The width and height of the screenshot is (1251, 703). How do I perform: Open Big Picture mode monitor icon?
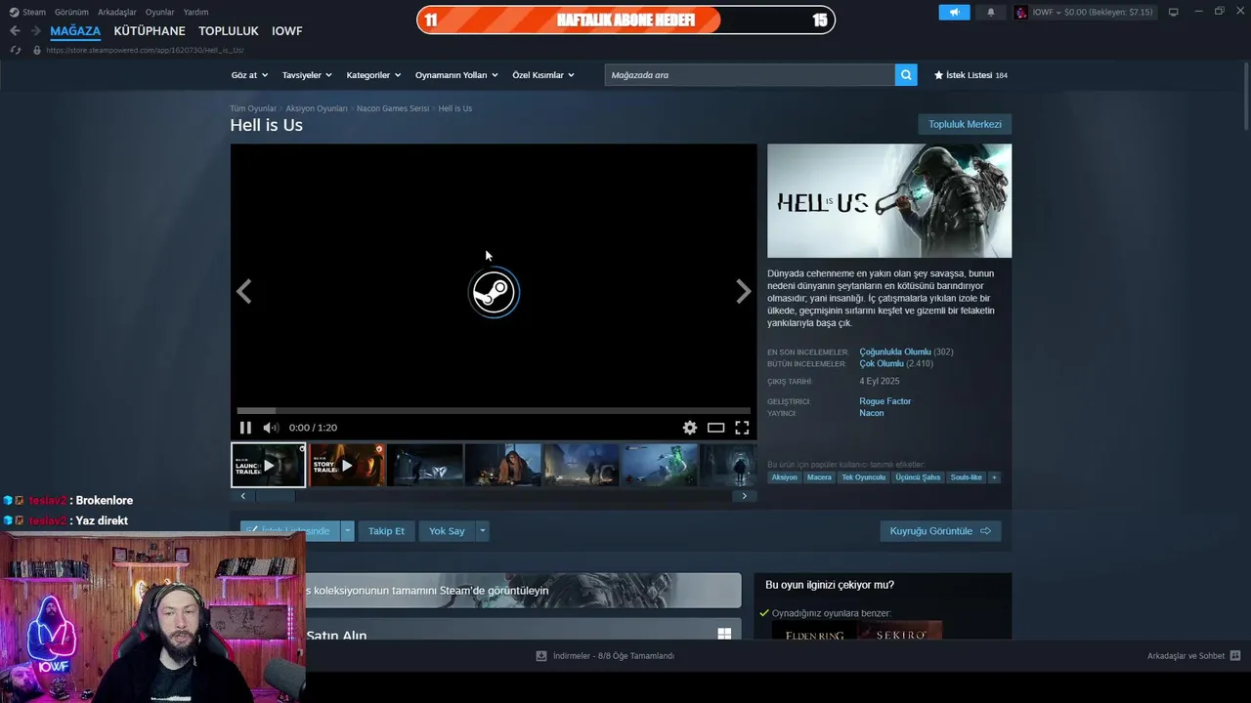(x=1174, y=12)
